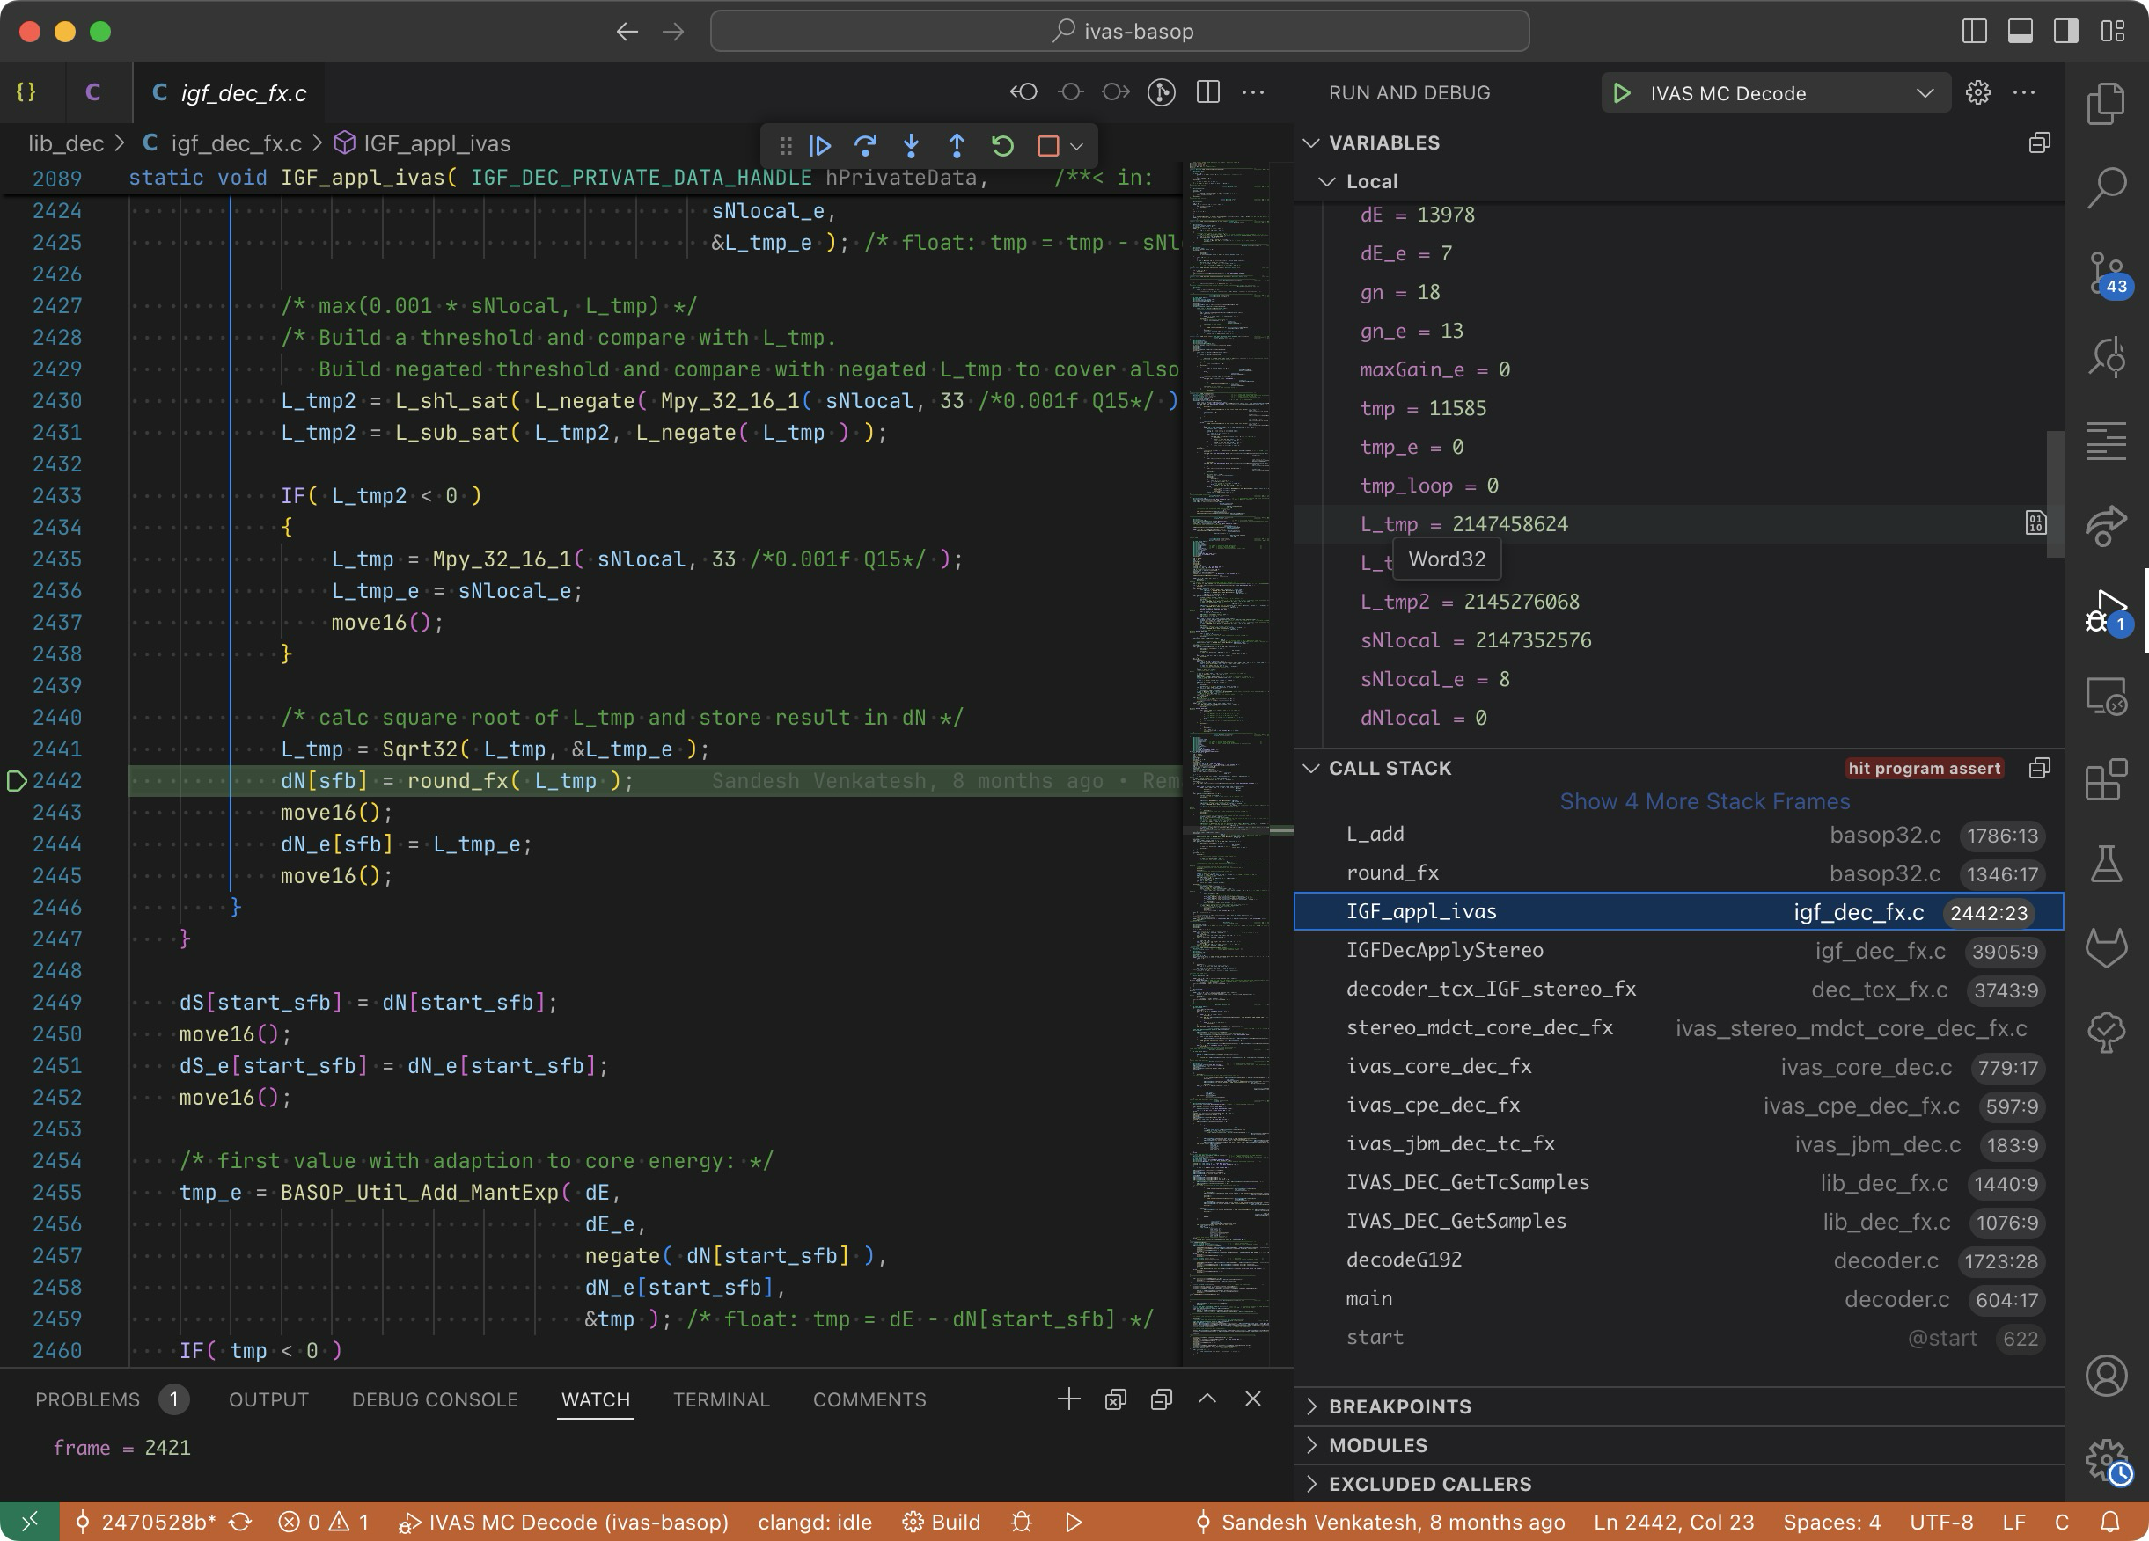The width and height of the screenshot is (2149, 1541).
Task: Click Show 4 More Stack Frames link
Action: pos(1704,801)
